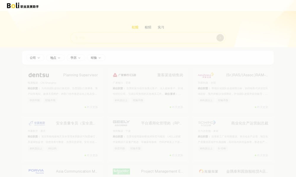Open the Planning Supervisor job title
Screen dimensions: 296x177
(81, 75)
